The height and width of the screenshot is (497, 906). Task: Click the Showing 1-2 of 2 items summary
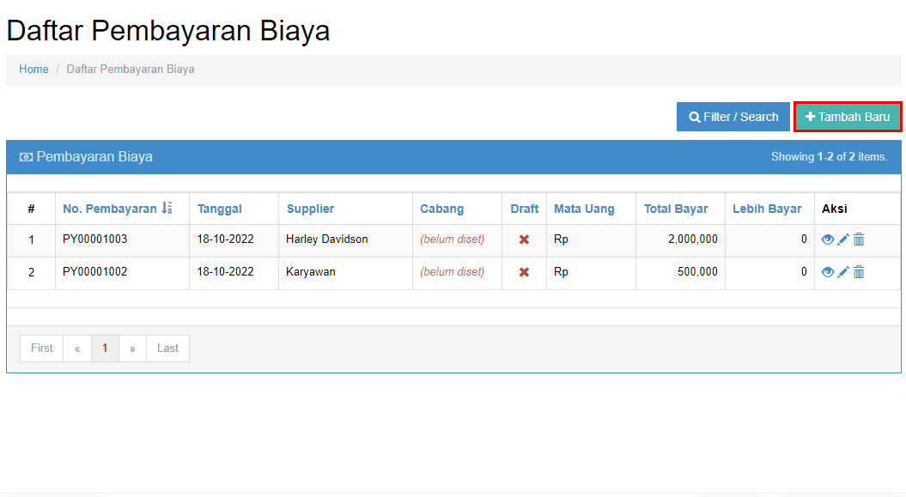pyautogui.click(x=830, y=157)
